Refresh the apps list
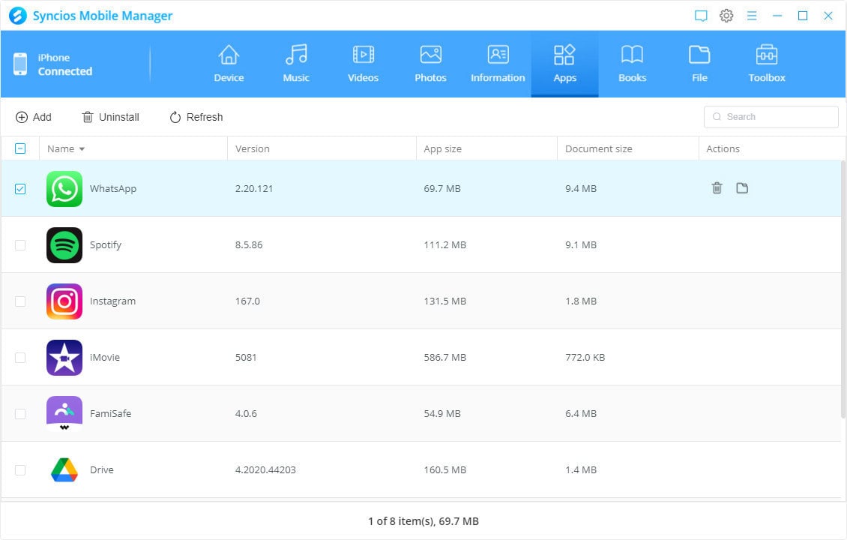This screenshot has height=540, width=847. 196,117
